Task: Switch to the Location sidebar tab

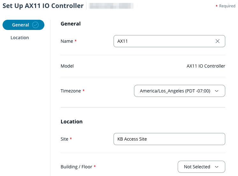Action: pyautogui.click(x=20, y=38)
